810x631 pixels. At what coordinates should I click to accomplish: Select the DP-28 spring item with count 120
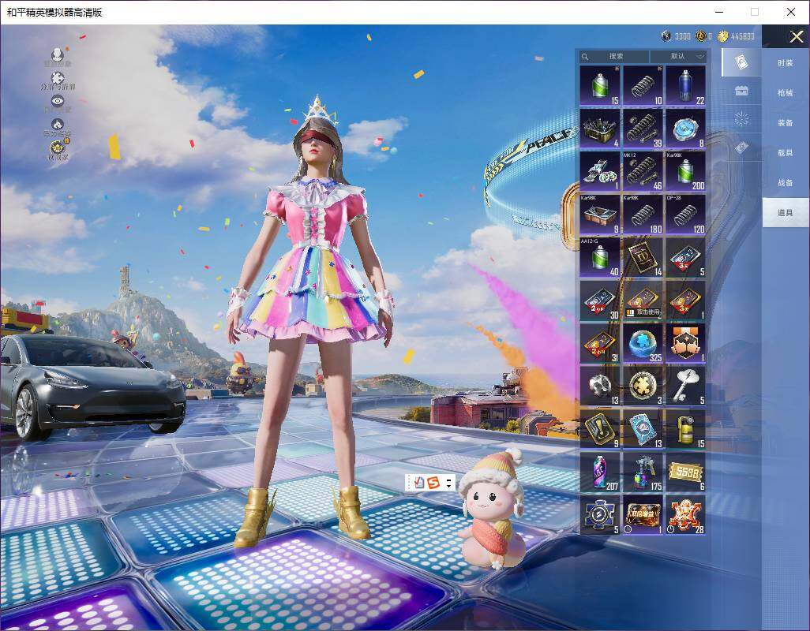[x=685, y=215]
